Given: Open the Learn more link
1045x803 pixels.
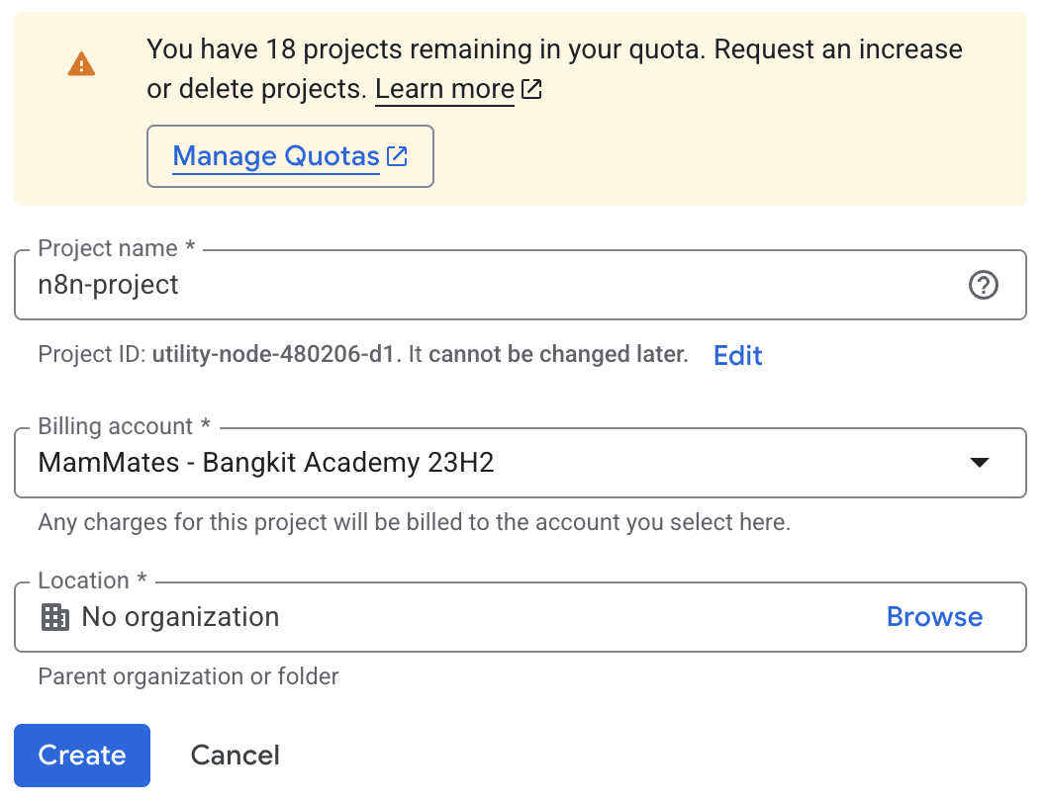Looking at the screenshot, I should point(444,89).
